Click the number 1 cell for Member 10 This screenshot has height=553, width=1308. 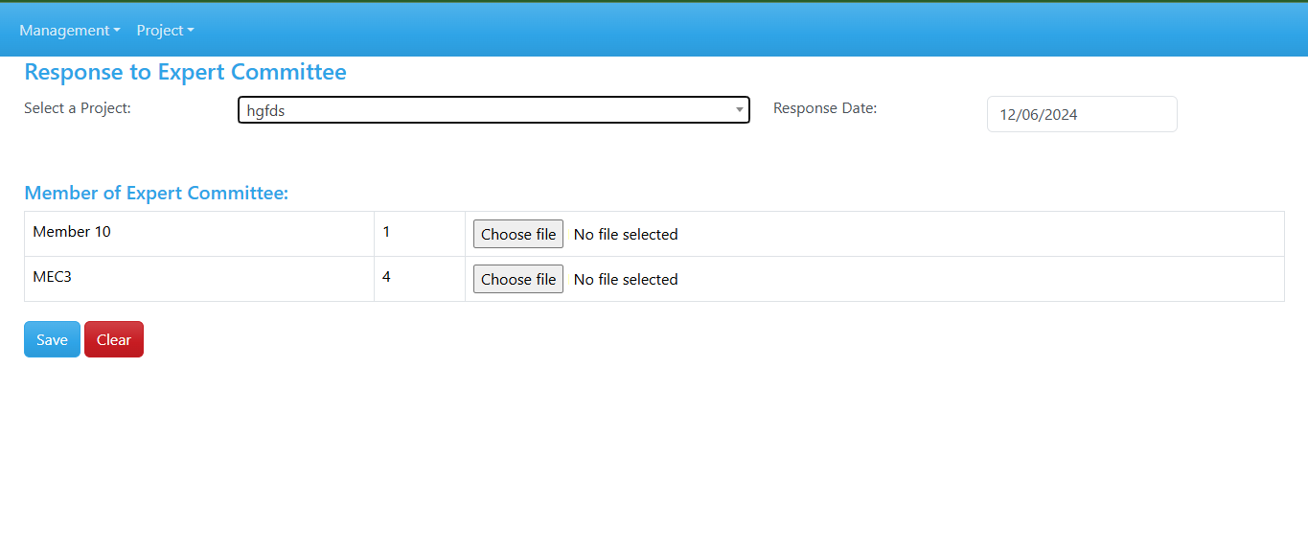coord(420,234)
